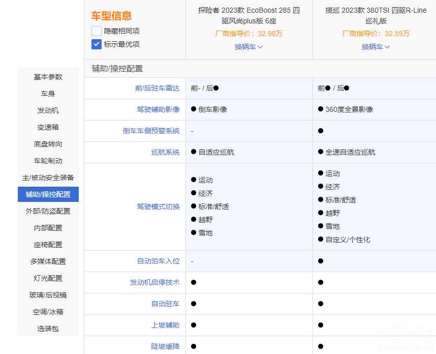Open 自动泊车入位 explanation link

158,261
